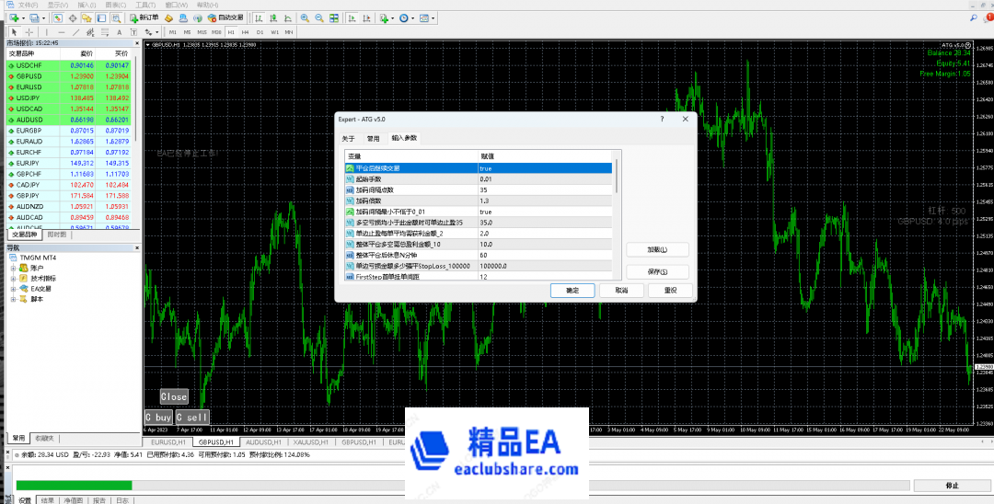Select the trendline drawing tool
Image resolution: width=994 pixels, height=504 pixels.
75,32
